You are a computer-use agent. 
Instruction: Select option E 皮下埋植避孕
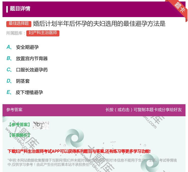(25, 92)
